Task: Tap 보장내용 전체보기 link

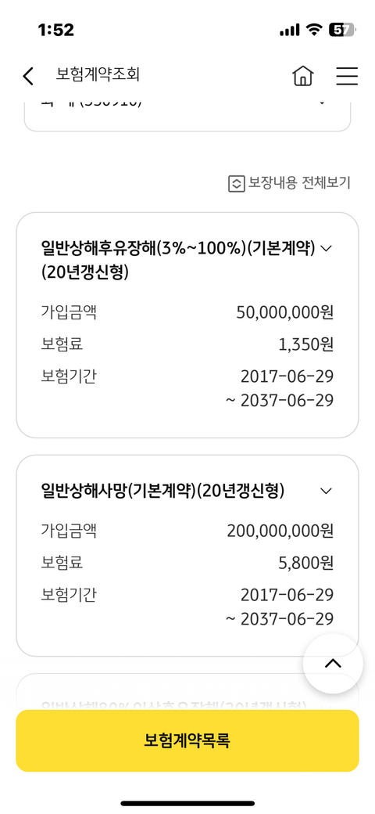Action: (x=299, y=183)
